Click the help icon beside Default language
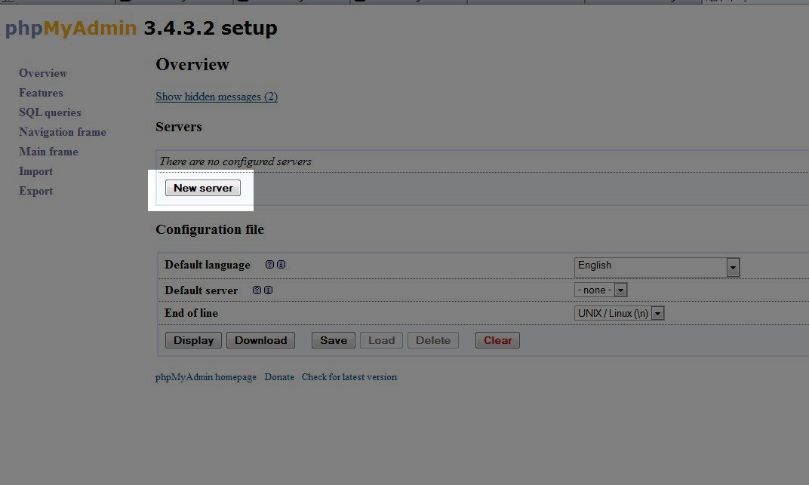Viewport: 809px width, 485px height. click(269, 265)
